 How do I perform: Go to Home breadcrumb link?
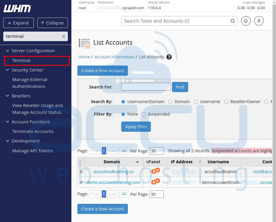tap(84, 57)
